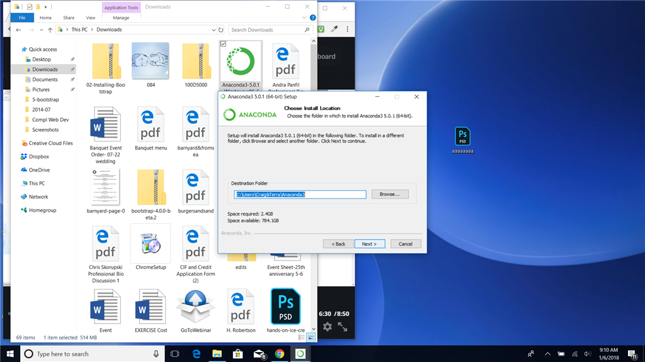This screenshot has height=362, width=645.
Task: Switch to the Home ribbon tab
Action: pos(45,18)
